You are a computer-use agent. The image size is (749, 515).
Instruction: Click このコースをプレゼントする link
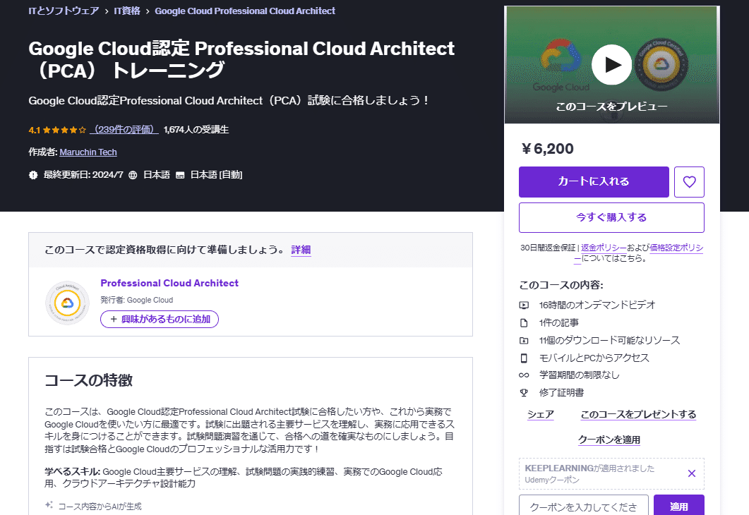(x=638, y=414)
